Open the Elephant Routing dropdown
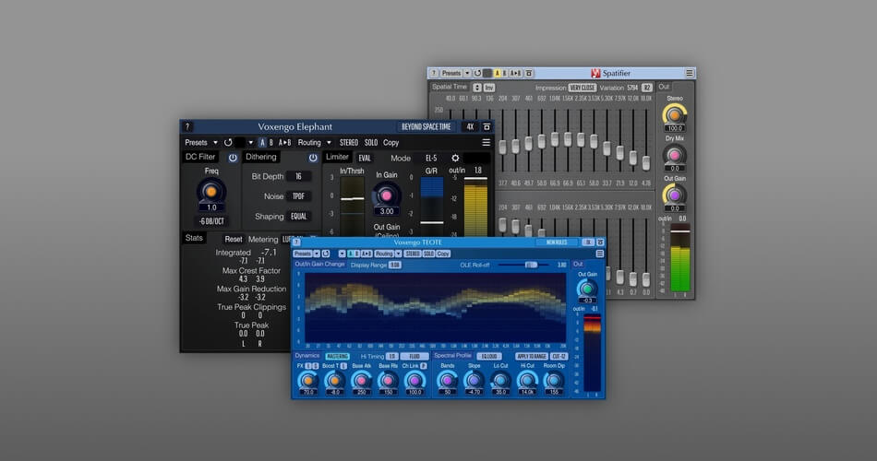The width and height of the screenshot is (877, 461). pyautogui.click(x=314, y=143)
